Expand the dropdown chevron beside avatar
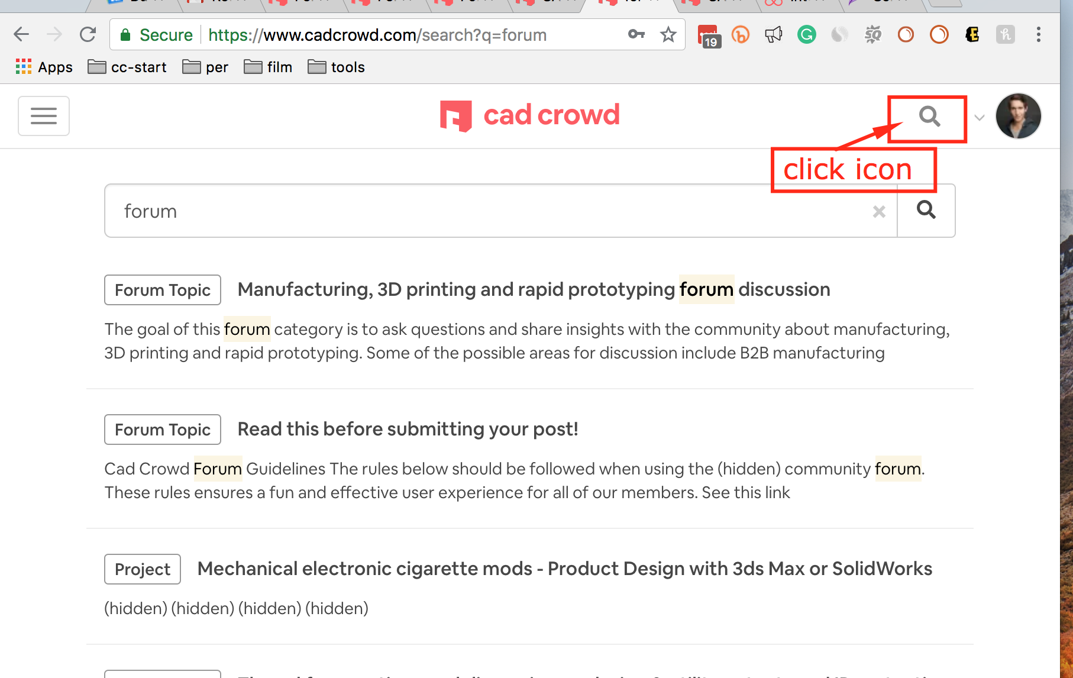 [980, 118]
